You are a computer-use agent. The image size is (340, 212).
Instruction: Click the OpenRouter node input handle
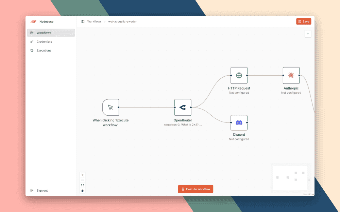(x=175, y=107)
